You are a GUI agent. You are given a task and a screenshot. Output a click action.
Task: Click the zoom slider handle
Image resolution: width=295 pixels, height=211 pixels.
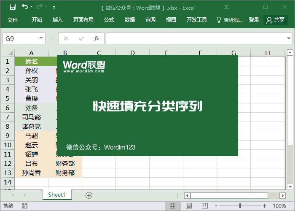pos(240,206)
